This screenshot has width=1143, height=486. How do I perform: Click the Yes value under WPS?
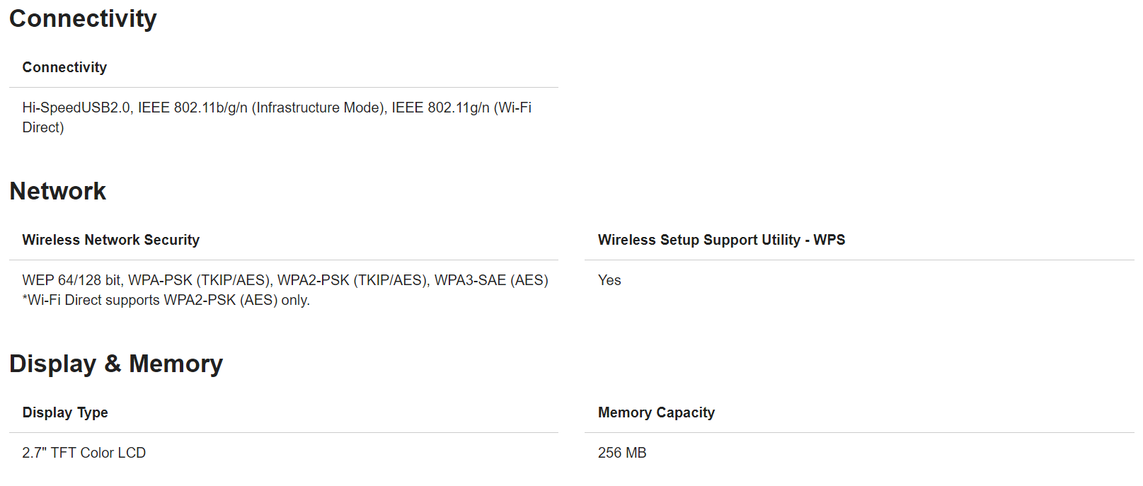tap(609, 280)
